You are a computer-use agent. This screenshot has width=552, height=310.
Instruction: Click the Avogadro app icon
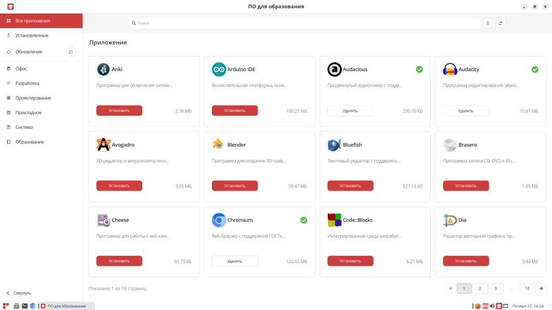tap(103, 144)
